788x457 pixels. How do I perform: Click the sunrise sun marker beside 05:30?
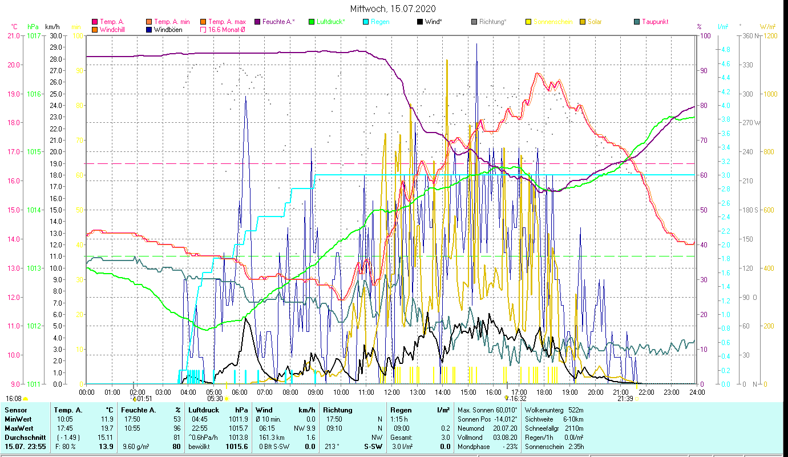coord(227,399)
